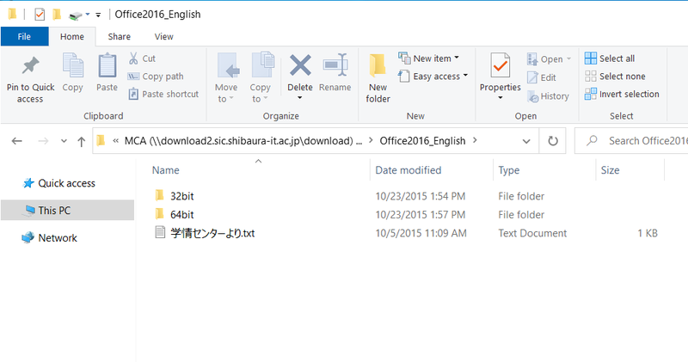Screen dimensions: 688x362
Task: Click Copy path in the ribbon
Action: point(156,77)
